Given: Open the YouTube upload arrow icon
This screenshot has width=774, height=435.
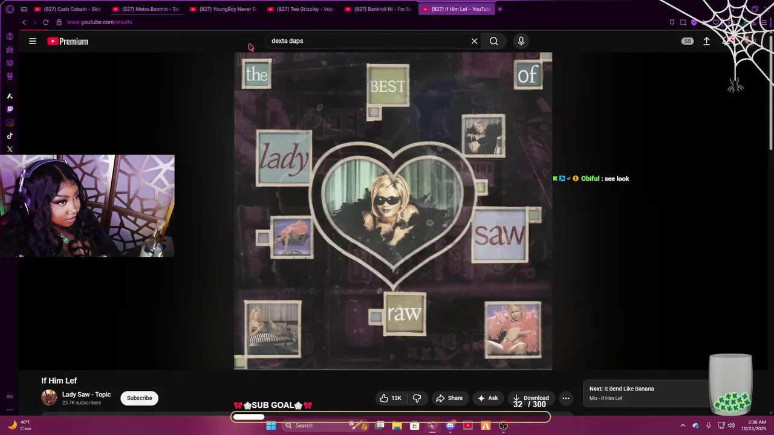Looking at the screenshot, I should pos(706,41).
